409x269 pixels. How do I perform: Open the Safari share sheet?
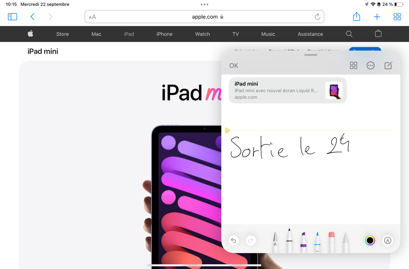tap(357, 16)
